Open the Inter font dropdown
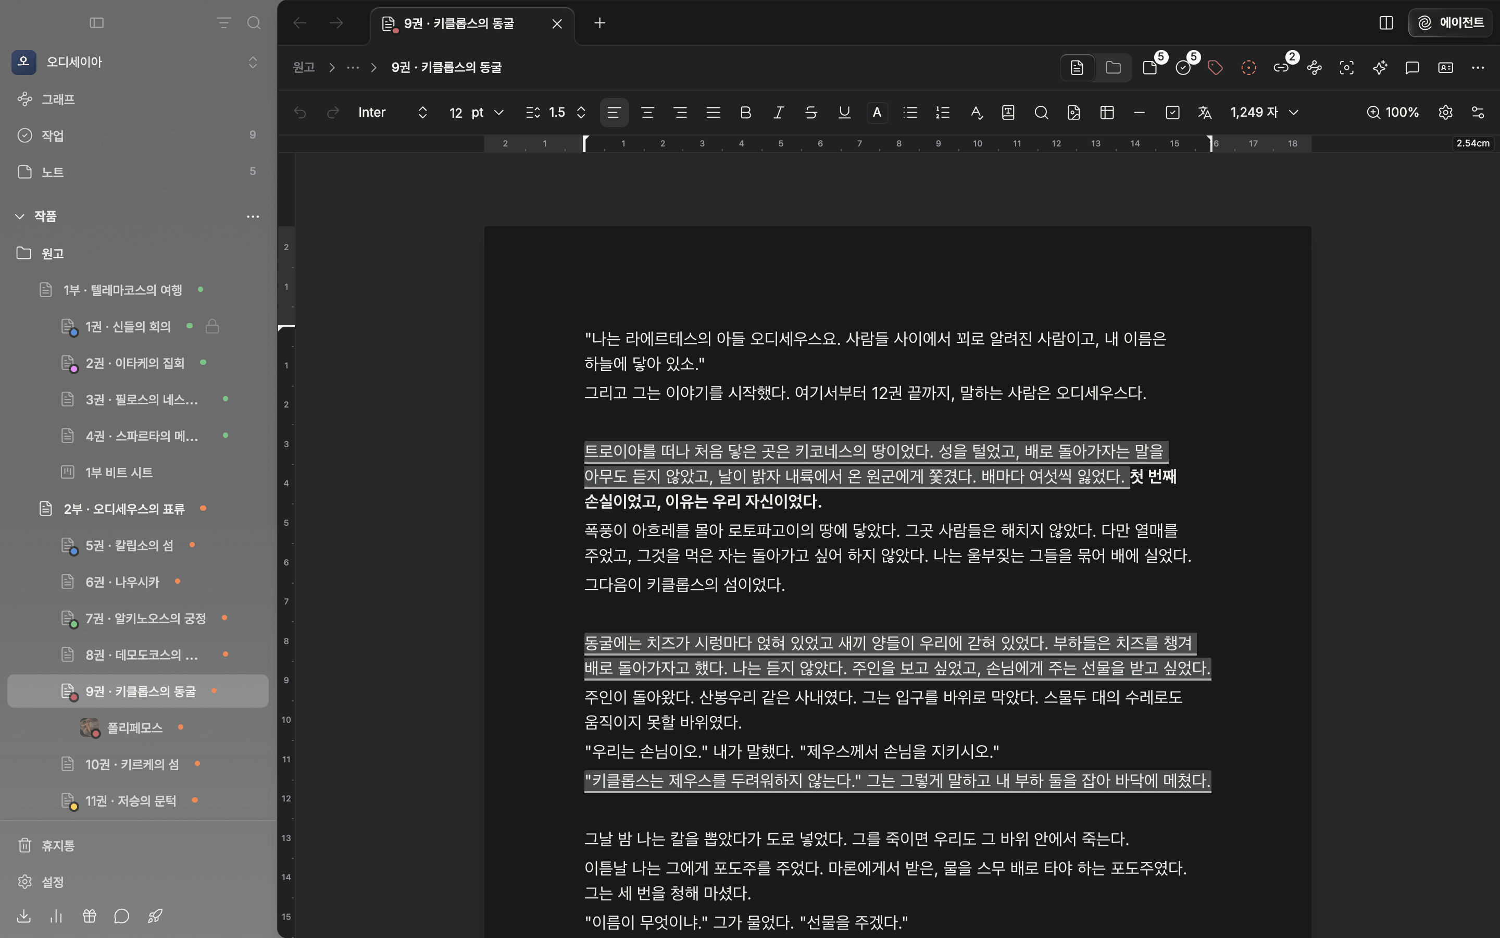The image size is (1500, 938). point(393,112)
